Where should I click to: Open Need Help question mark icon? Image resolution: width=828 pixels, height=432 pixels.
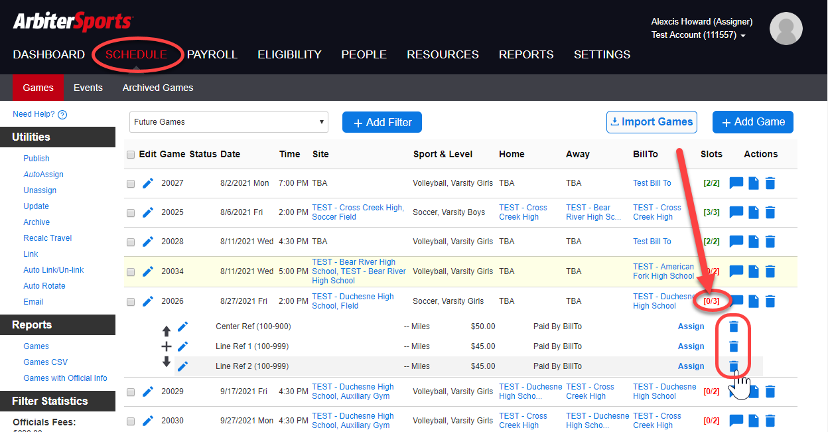coord(62,115)
